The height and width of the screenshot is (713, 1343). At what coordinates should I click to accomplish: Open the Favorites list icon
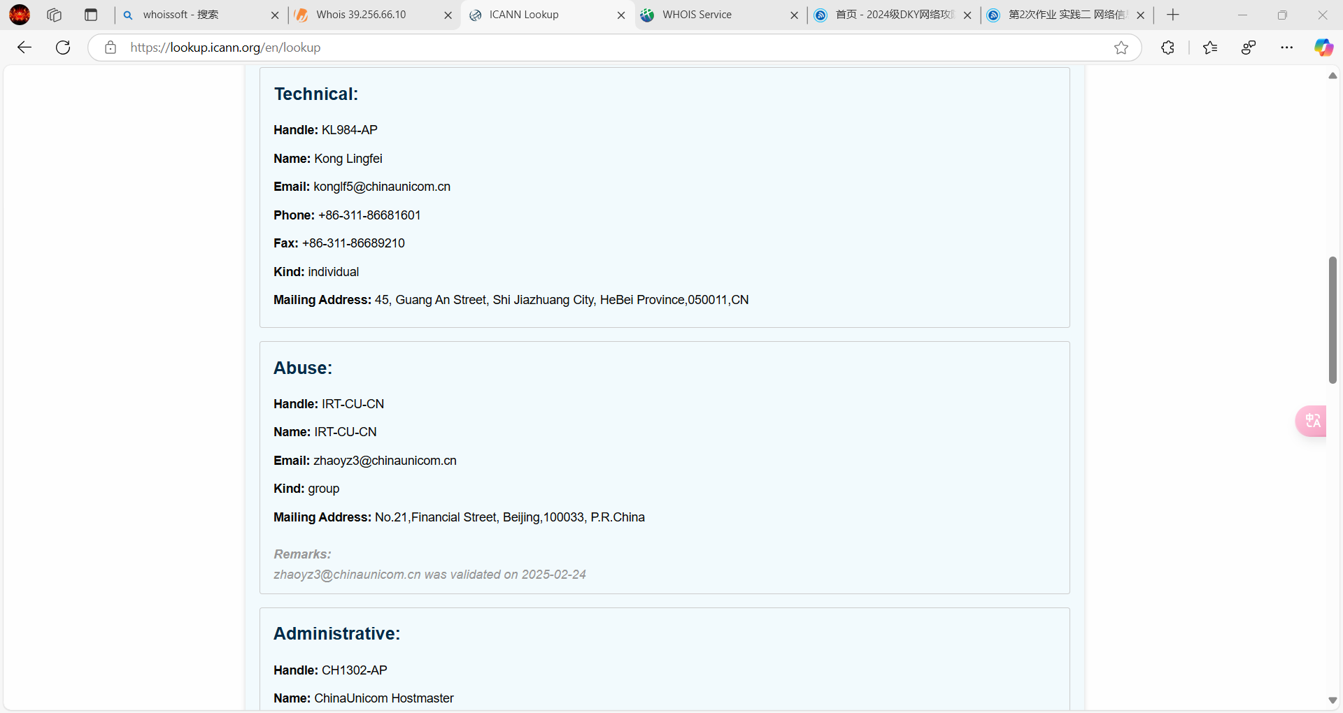(1210, 48)
